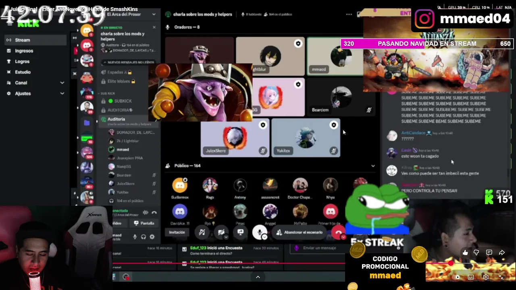Click the Invitación button
The width and height of the screenshot is (516, 290).
177,232
